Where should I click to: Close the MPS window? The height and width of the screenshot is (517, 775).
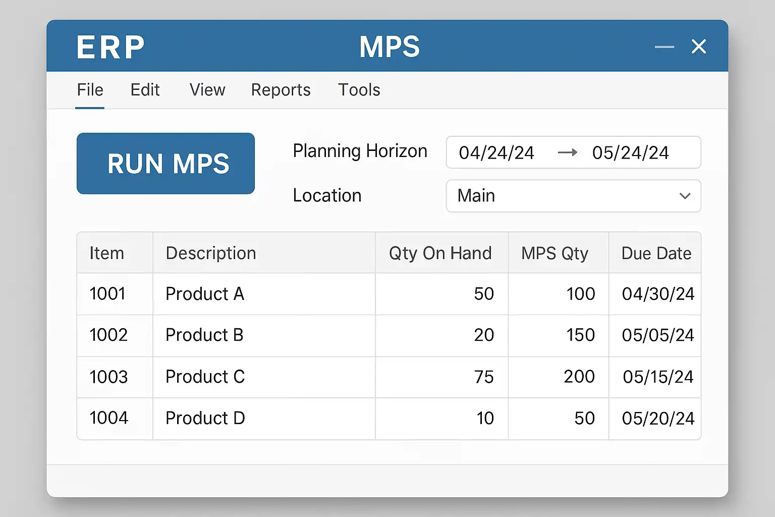click(x=698, y=47)
